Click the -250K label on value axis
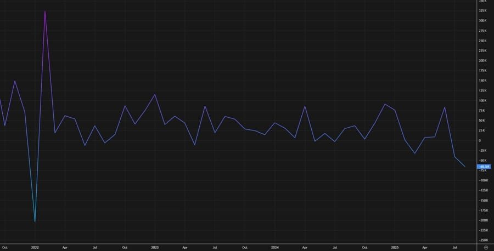Image resolution: width=494 pixels, height=251 pixels. point(482,240)
